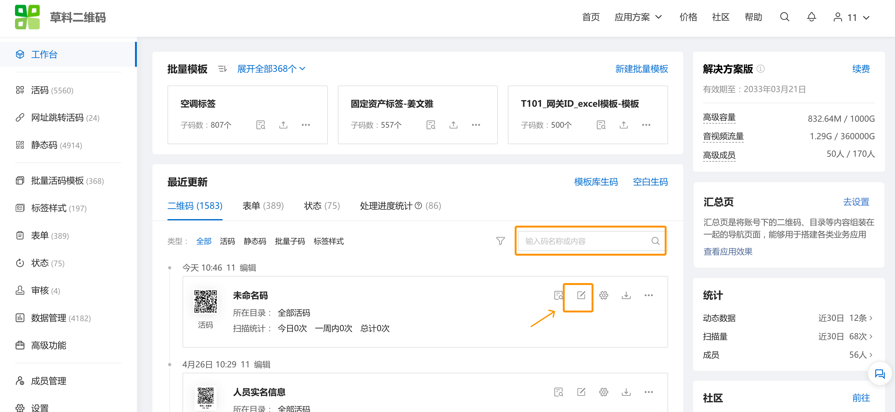Click help icon beside 处理进度统计

418,206
